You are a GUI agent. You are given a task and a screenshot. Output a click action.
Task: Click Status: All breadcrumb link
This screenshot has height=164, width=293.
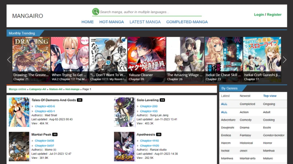point(56,89)
